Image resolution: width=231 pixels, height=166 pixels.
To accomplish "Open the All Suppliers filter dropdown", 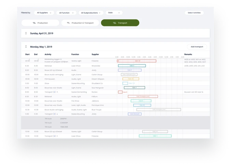I will click(44, 13).
